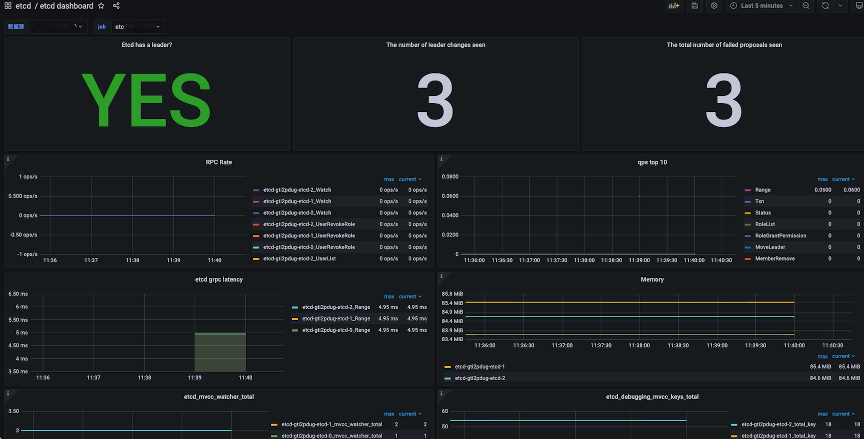Sort Memory legend by max
This screenshot has width=864, height=439.
(823, 357)
